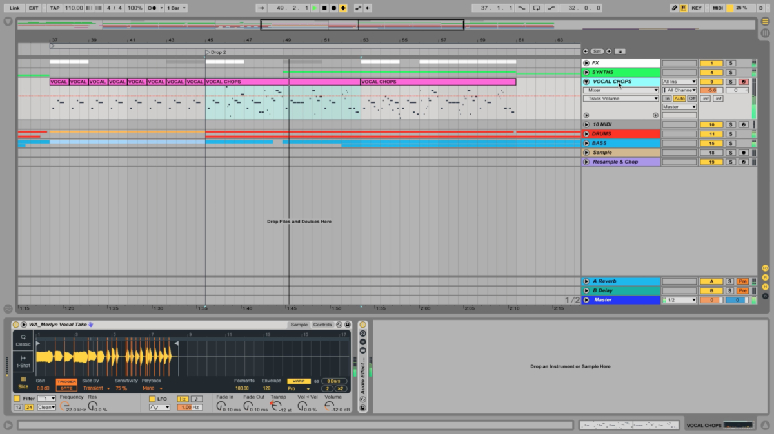Screen dimensions: 774x434
Task: Unfold the SYNTHS track
Action: point(586,72)
